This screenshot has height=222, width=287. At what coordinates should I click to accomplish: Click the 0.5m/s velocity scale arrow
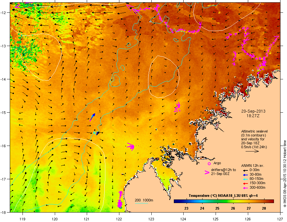click(x=252, y=151)
